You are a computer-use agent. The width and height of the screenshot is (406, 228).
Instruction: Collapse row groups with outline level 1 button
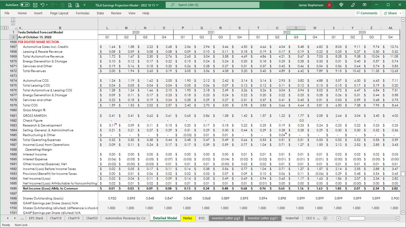(x=3, y=28)
